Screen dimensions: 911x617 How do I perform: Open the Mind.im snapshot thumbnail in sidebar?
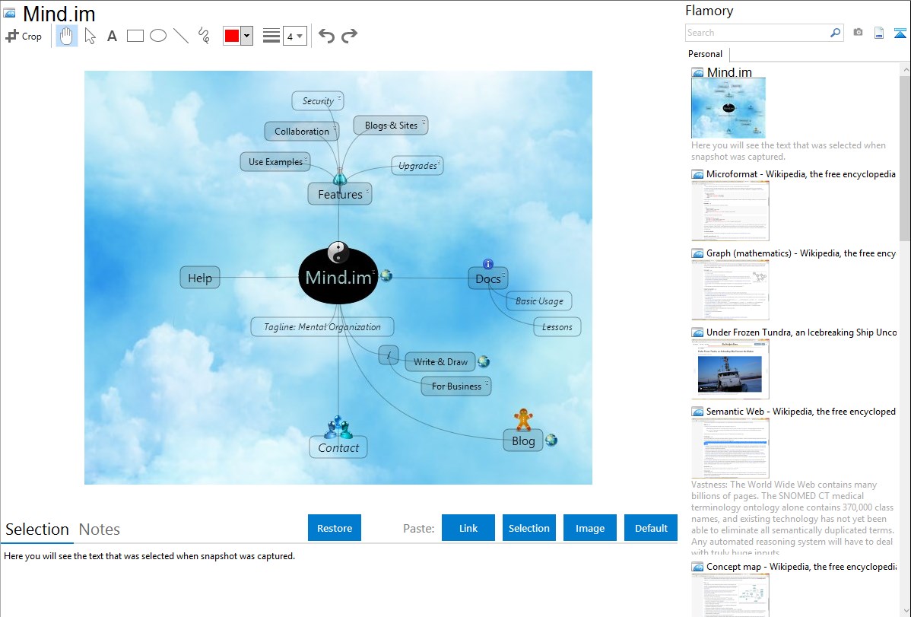pyautogui.click(x=728, y=108)
